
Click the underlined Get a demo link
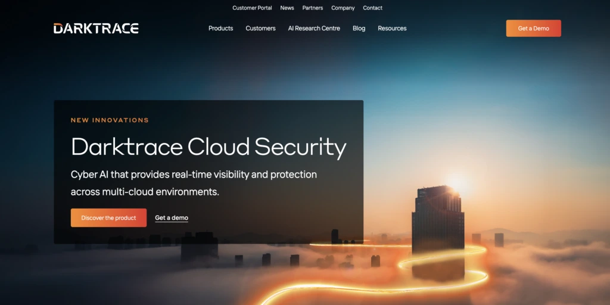pyautogui.click(x=172, y=218)
